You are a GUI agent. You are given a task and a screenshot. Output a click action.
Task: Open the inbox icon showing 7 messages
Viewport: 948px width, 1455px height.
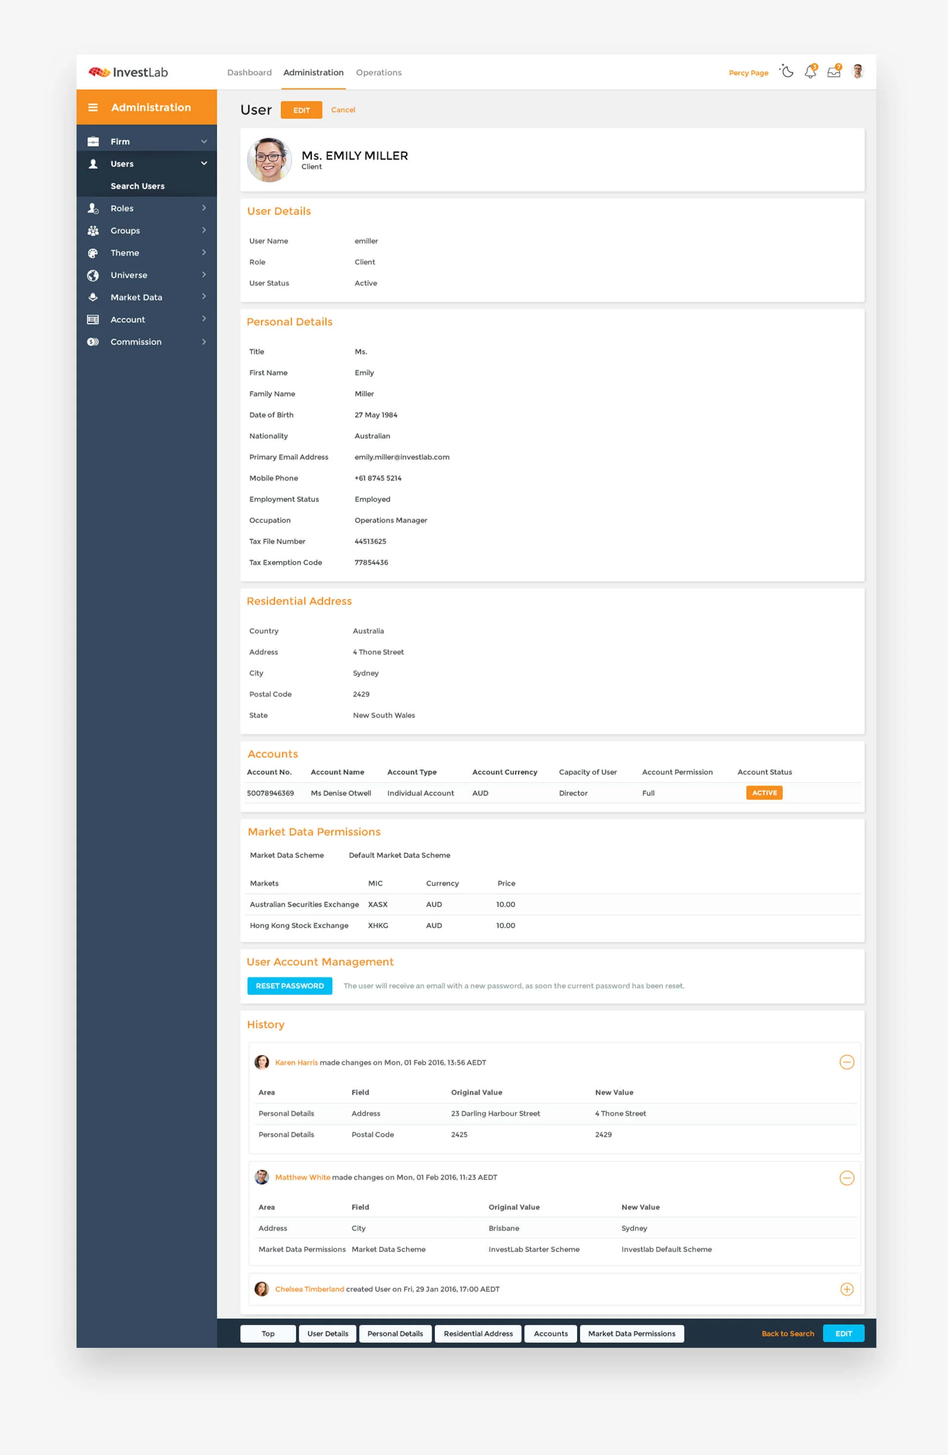click(x=833, y=72)
